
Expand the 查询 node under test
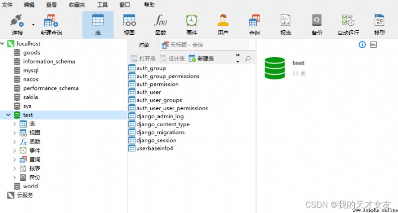(x=14, y=159)
